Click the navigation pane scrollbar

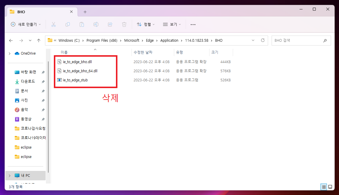[x=48, y=117]
